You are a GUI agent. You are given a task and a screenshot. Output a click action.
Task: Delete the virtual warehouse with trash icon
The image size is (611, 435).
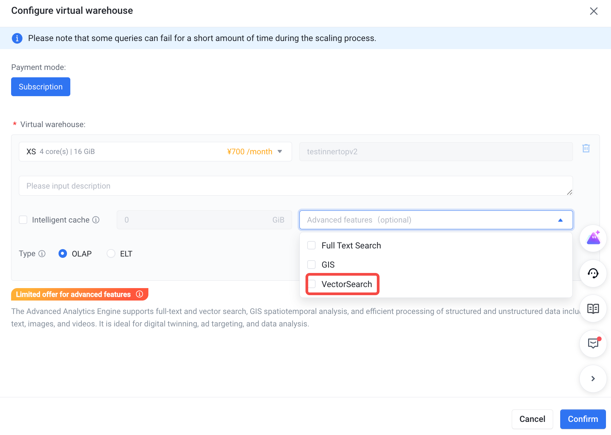click(586, 148)
